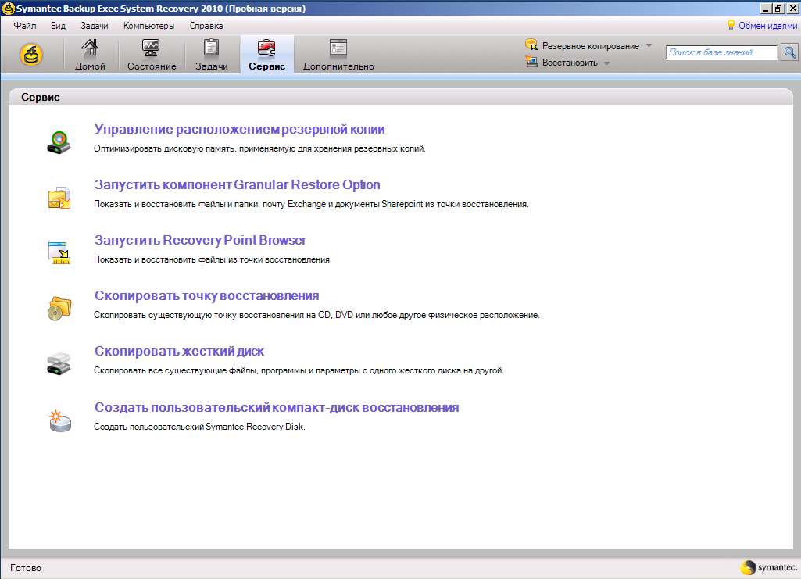Click the backup location disk icon
801x579 pixels.
(x=59, y=142)
